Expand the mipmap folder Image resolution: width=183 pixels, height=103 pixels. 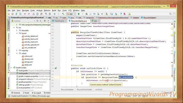coord(17,50)
